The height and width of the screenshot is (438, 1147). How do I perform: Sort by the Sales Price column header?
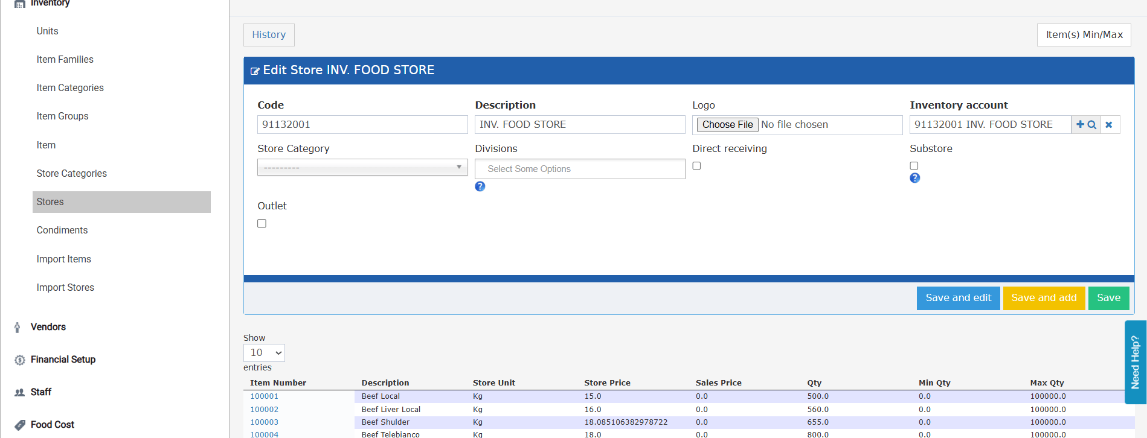coord(718,383)
